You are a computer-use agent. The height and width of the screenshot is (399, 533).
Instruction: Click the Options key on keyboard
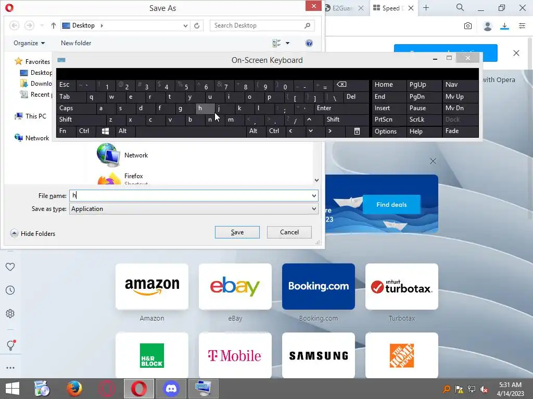[x=389, y=131]
